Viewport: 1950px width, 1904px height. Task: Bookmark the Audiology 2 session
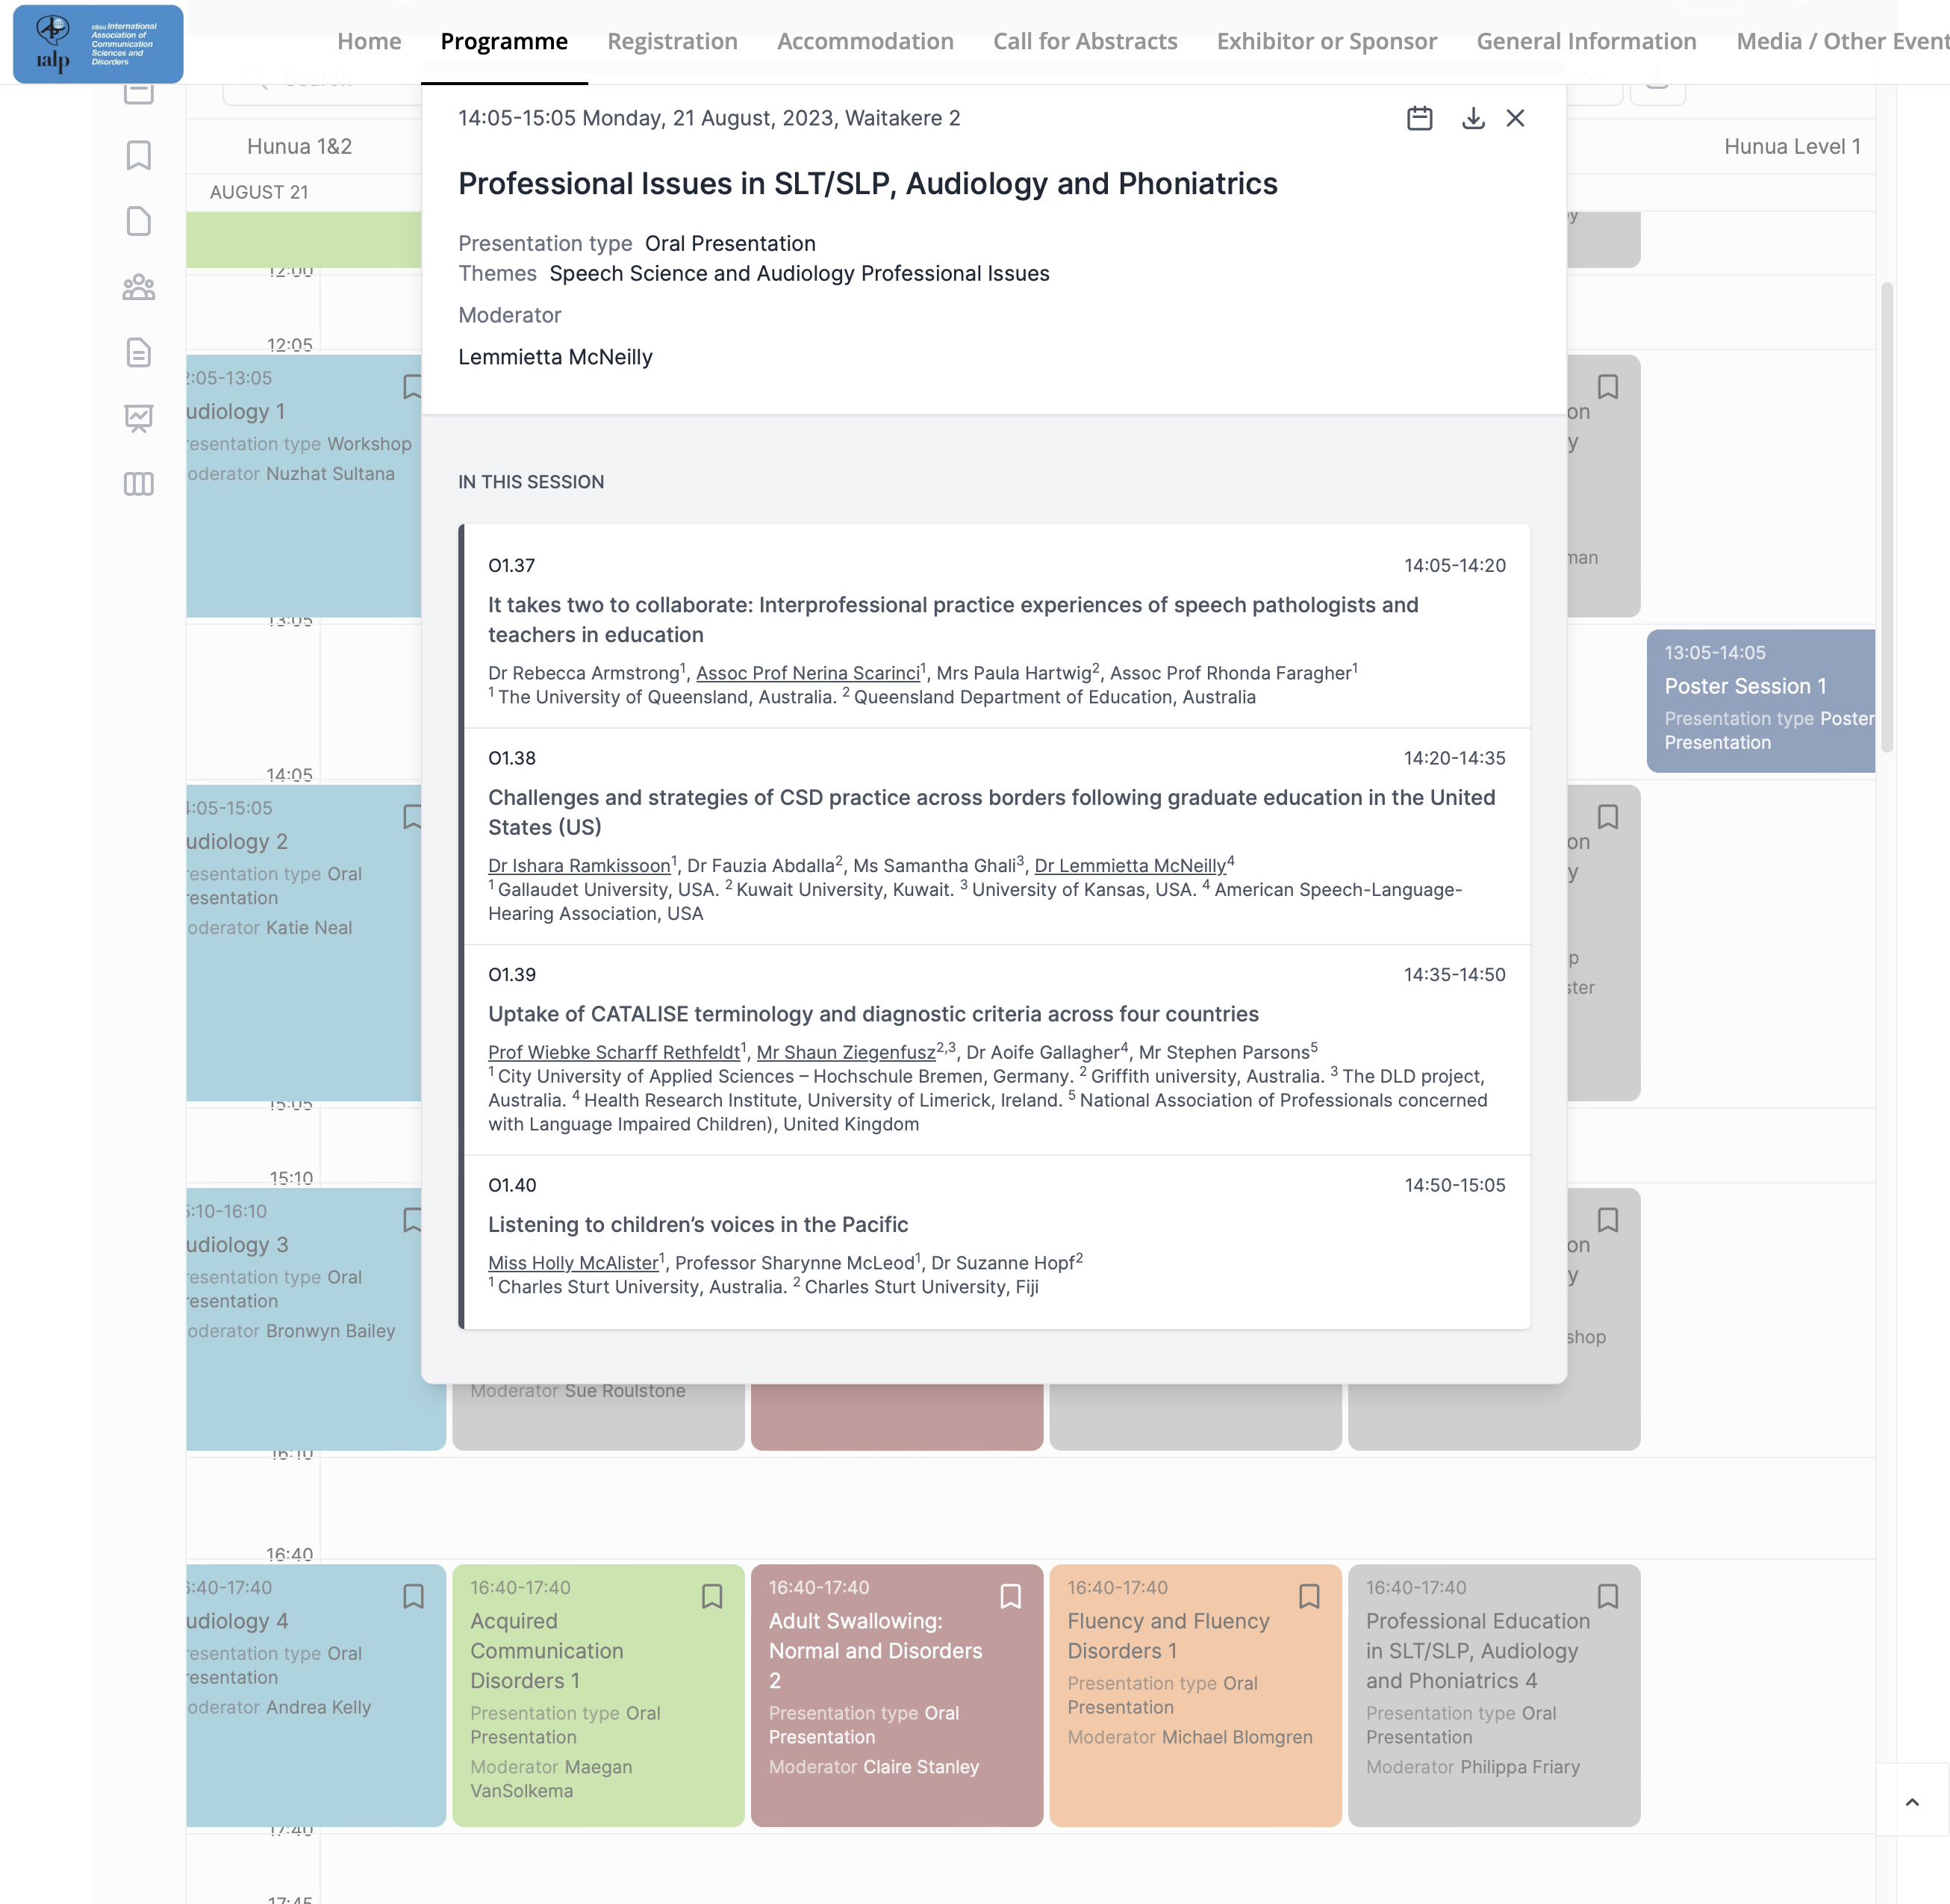click(x=411, y=817)
